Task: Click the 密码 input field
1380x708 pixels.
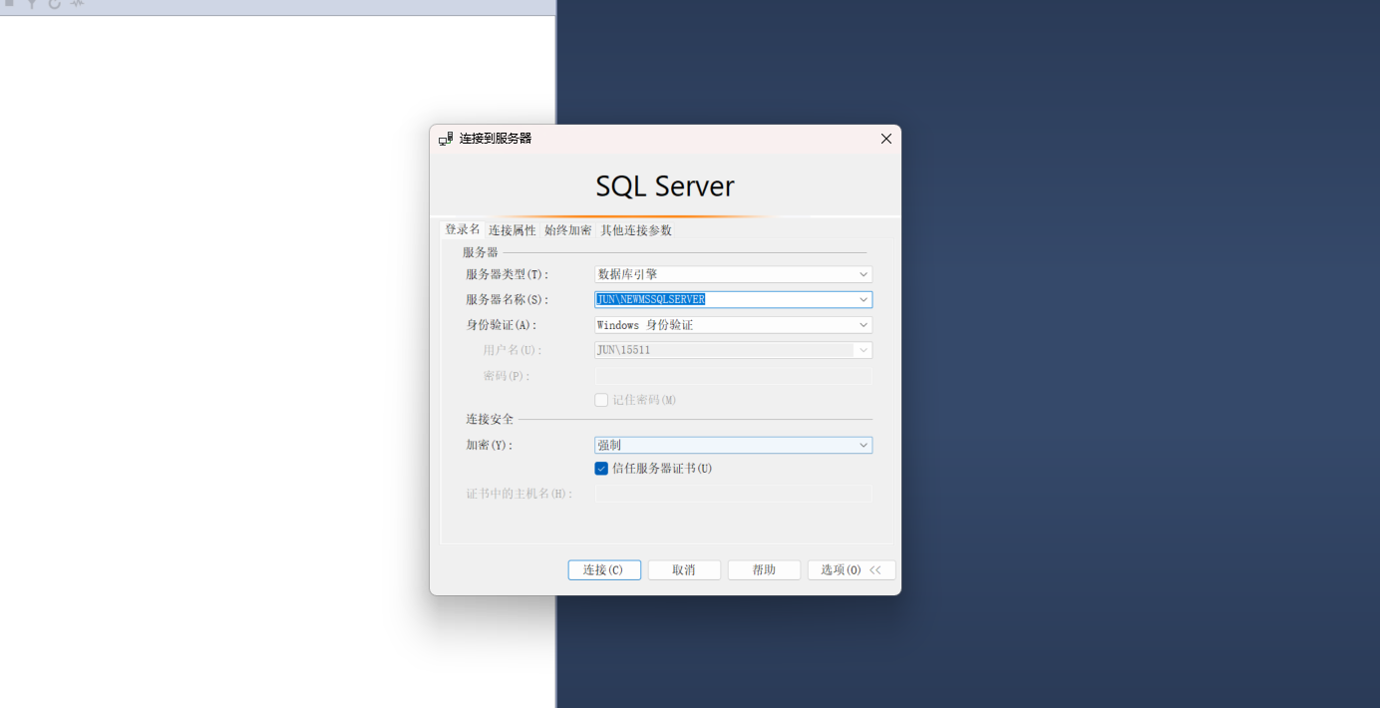Action: (734, 376)
